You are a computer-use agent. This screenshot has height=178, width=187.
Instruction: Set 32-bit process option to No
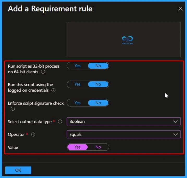(x=98, y=66)
